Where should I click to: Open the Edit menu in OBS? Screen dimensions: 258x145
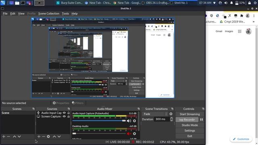12,14
